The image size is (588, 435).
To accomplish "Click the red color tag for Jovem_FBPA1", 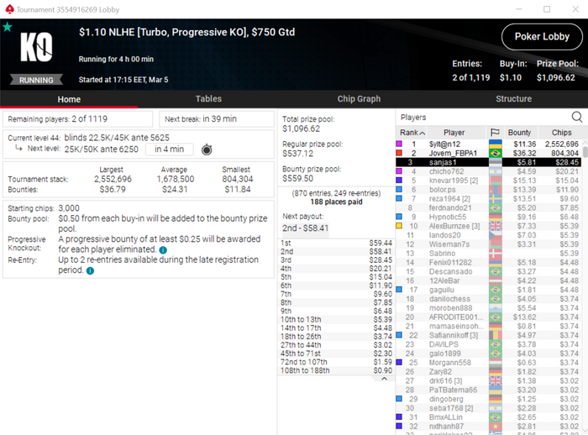I will (x=399, y=153).
